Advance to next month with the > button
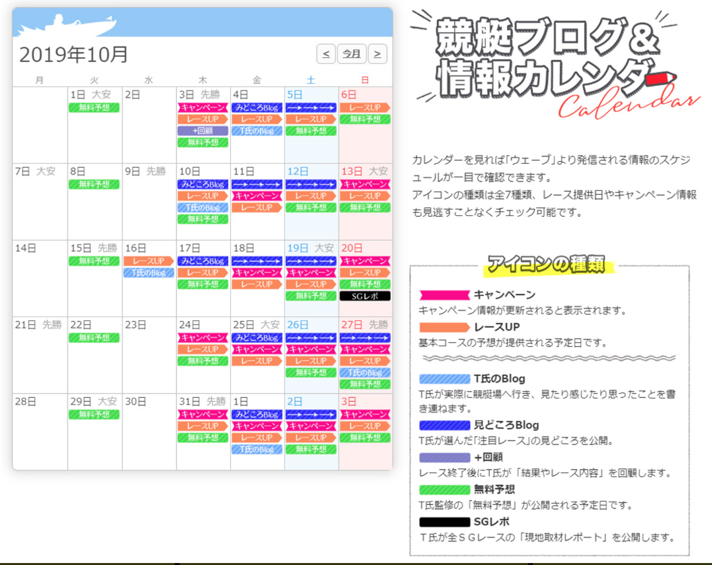Viewport: 712px width, 565px height. click(377, 54)
